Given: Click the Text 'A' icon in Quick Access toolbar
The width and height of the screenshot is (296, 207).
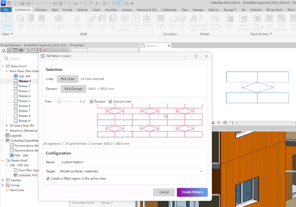Looking at the screenshot, I should coord(97,3).
